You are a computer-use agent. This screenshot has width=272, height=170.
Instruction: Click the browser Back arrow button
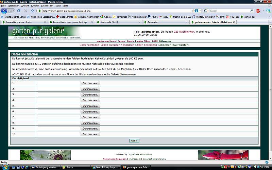click(4, 11)
